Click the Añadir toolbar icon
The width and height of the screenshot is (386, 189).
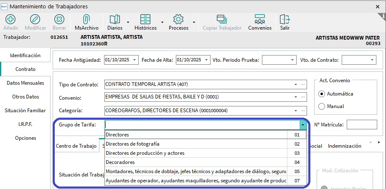[10, 19]
